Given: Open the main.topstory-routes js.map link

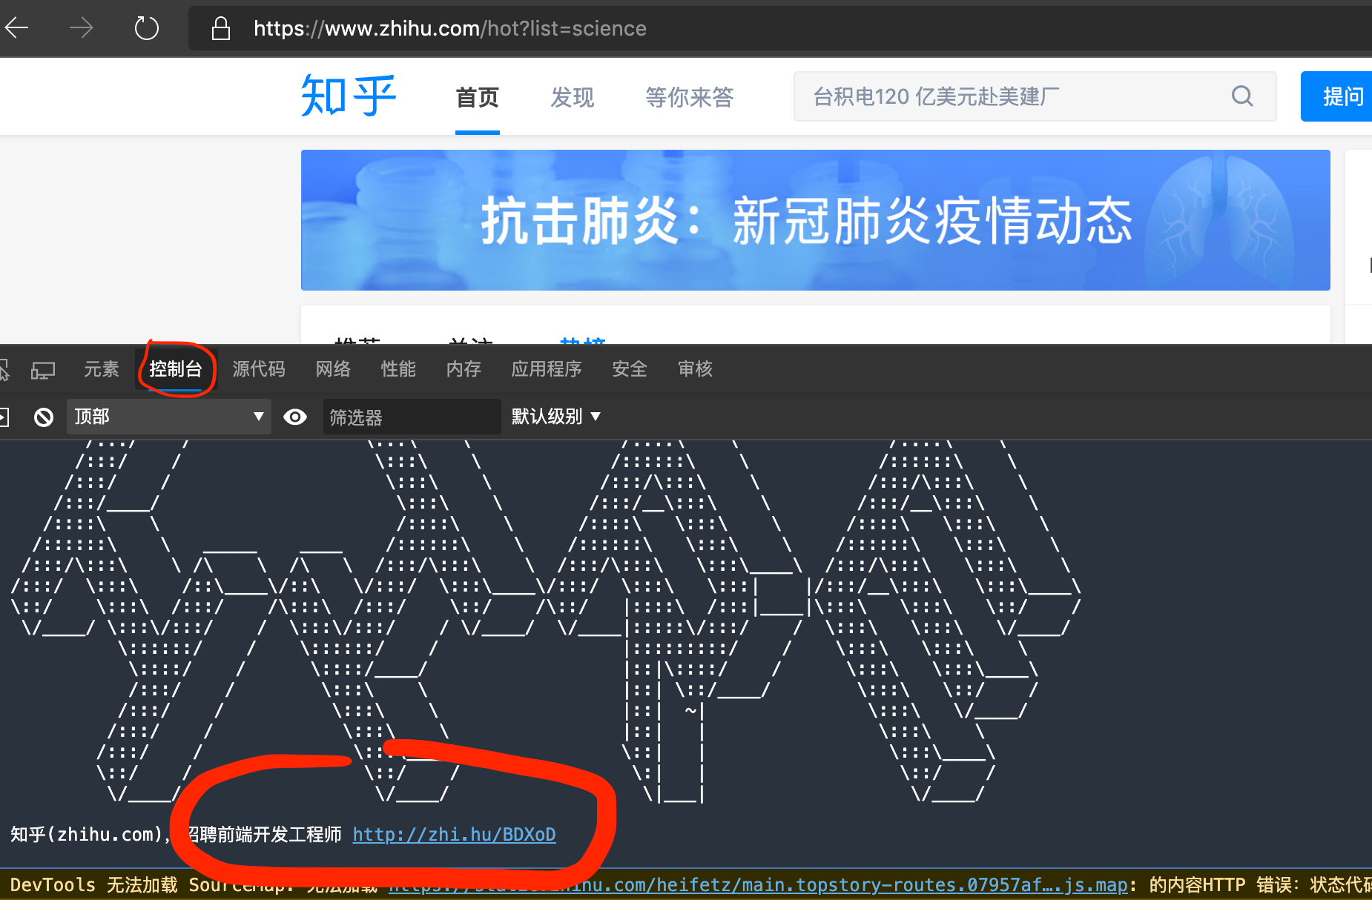Looking at the screenshot, I should point(758,885).
